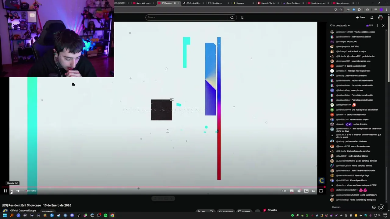Open Discord from the taskbar
The width and height of the screenshot is (390, 219).
72,215
